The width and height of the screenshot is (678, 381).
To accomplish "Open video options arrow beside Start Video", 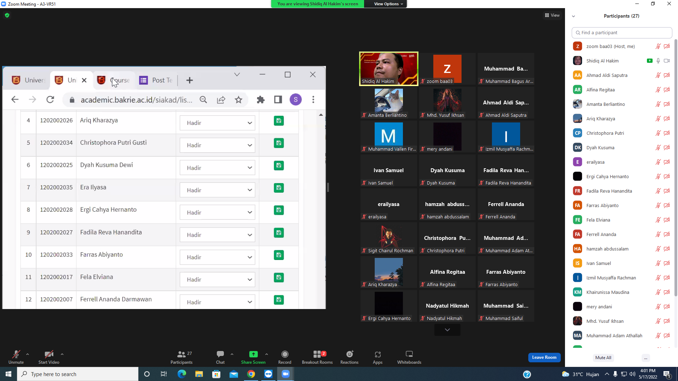I will pyautogui.click(x=62, y=354).
